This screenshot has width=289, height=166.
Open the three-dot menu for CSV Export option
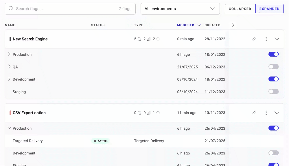[x=266, y=113]
